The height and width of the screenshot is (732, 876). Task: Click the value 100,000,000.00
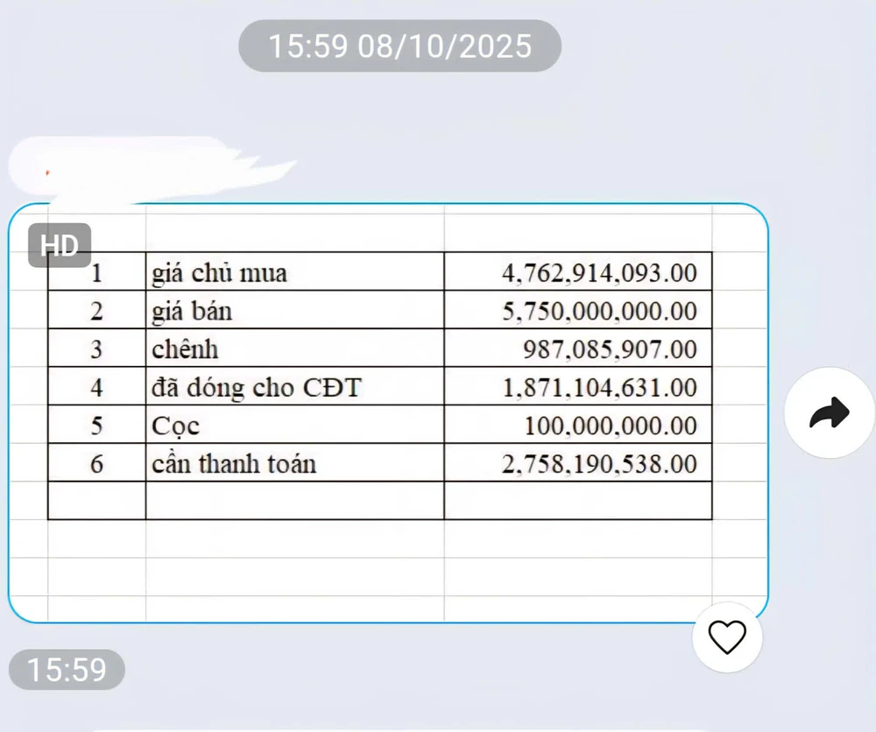pos(611,426)
